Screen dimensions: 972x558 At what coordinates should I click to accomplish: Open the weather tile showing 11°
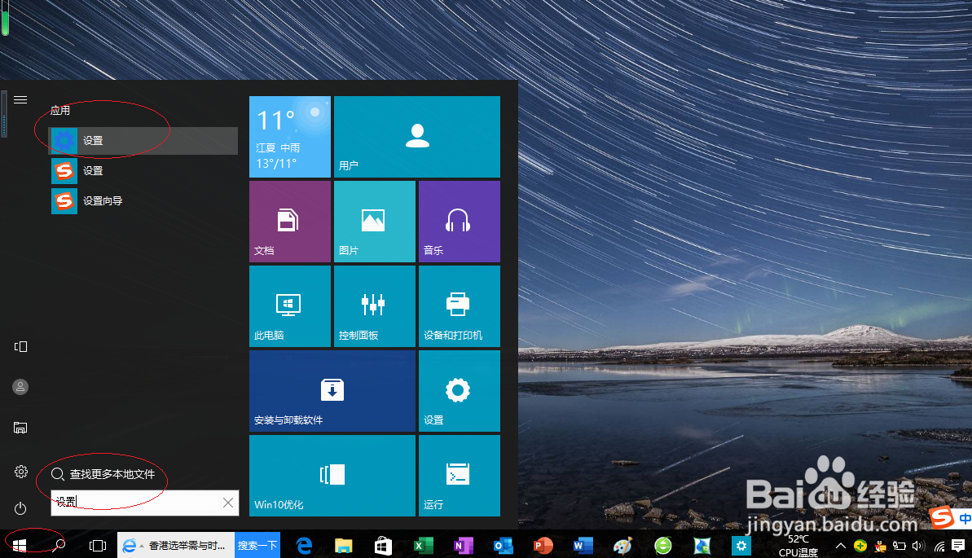coord(289,136)
